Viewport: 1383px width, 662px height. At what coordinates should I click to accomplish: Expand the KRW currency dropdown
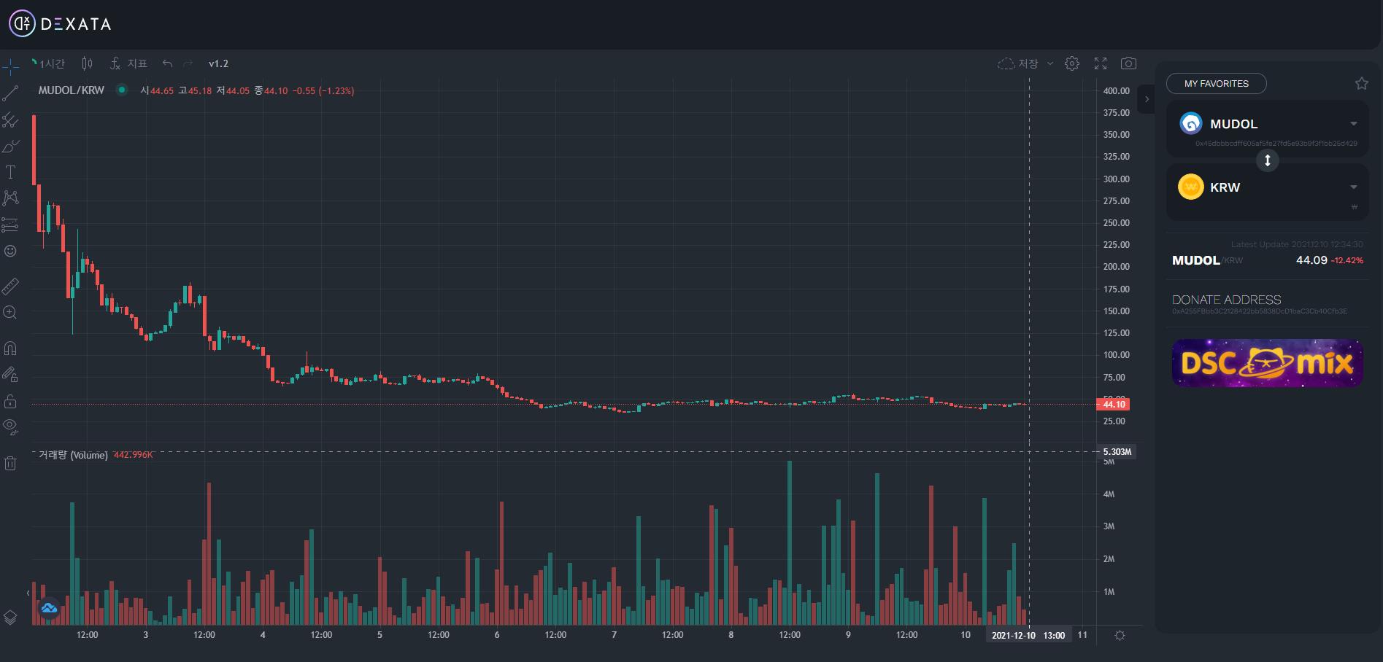tap(1354, 187)
